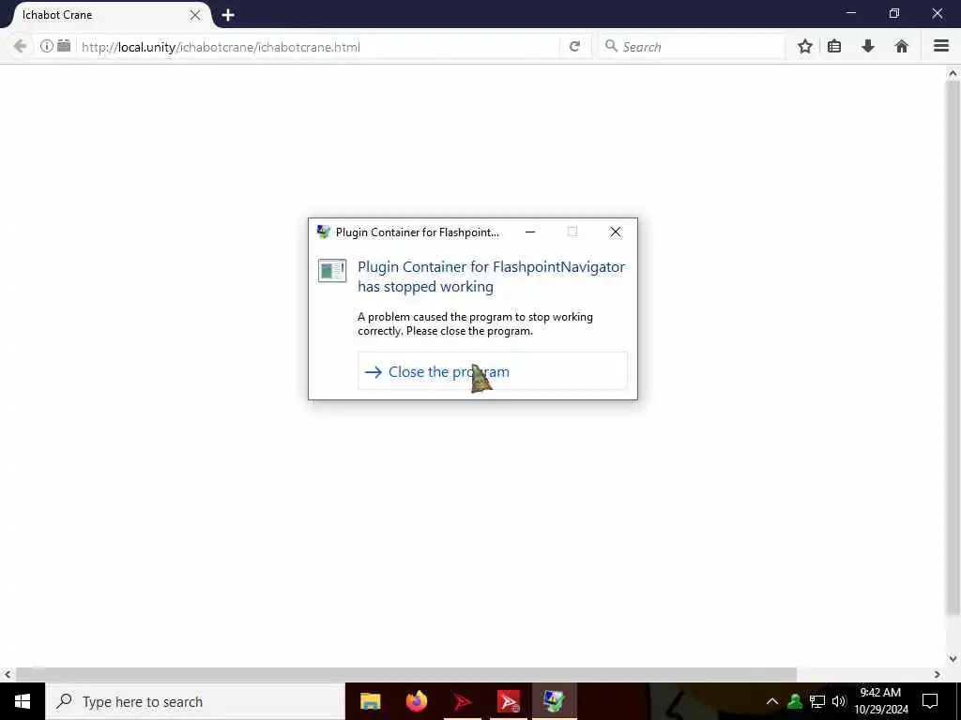This screenshot has height=720, width=961.
Task: Click the back arrow in browser toolbar
Action: (20, 46)
